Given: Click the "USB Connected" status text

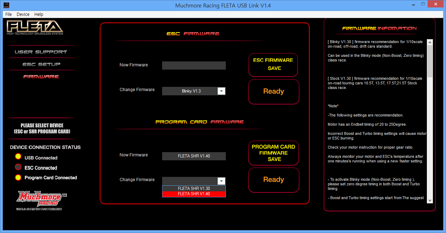Looking at the screenshot, I should pyautogui.click(x=41, y=158).
